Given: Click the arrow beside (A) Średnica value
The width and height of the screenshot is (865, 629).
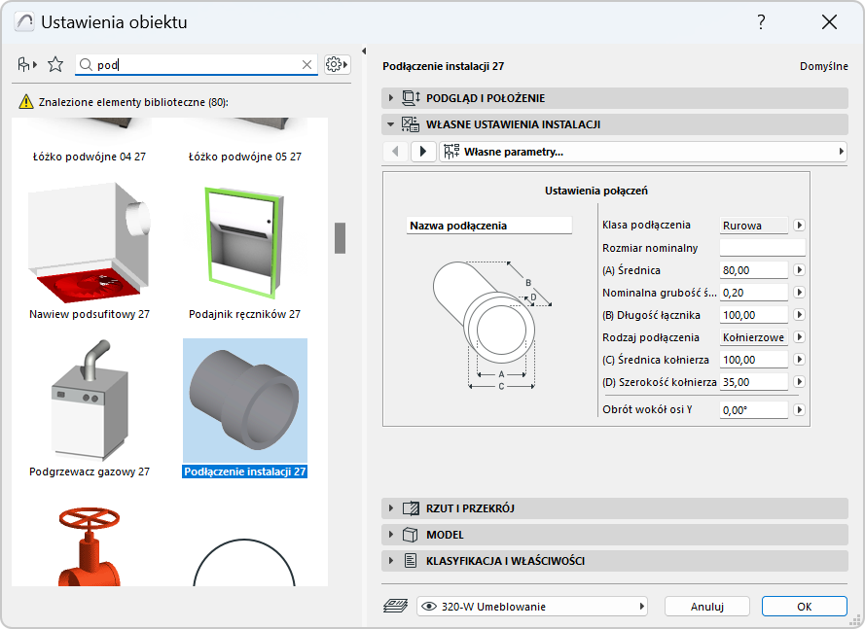Looking at the screenshot, I should (799, 270).
